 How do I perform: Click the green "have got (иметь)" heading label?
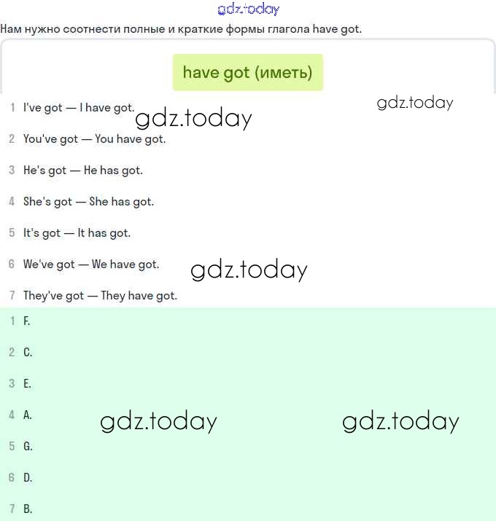click(247, 73)
